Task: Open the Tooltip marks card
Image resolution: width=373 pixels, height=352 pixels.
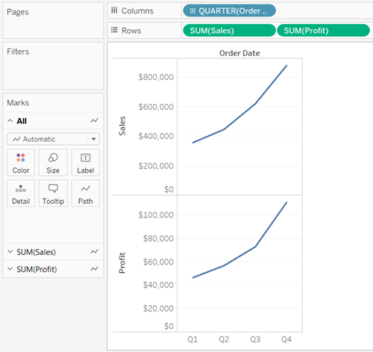Action: click(53, 194)
